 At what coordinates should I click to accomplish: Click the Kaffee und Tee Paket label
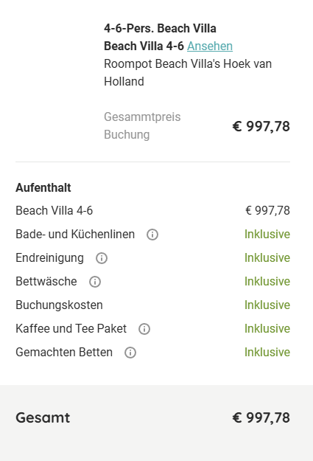71,328
